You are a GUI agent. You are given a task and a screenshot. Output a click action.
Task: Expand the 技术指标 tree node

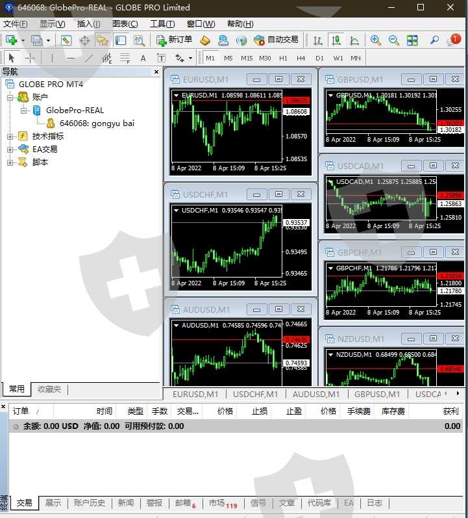tap(10, 136)
